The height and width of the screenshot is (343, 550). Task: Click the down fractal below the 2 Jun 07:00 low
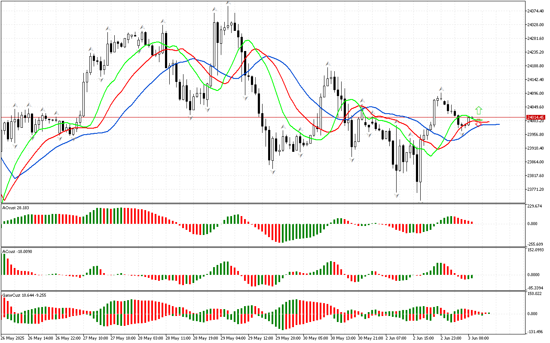click(397, 195)
